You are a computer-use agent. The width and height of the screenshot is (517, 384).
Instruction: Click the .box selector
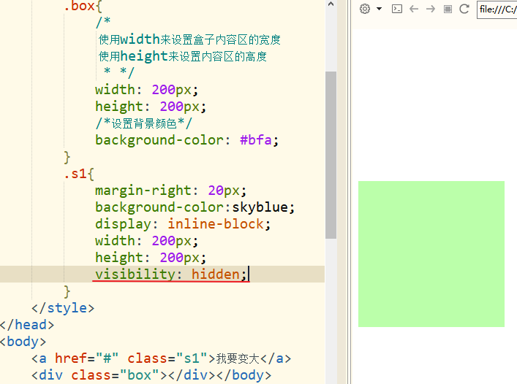[80, 6]
